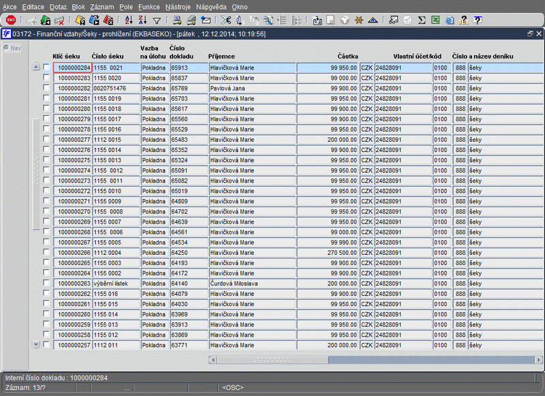Screen dimensions: 545x396
Task: Restore the inner form window
Action: tap(530, 33)
